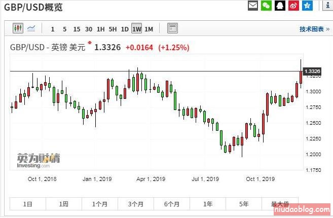Add to favorites star icon

[x=307, y=6]
